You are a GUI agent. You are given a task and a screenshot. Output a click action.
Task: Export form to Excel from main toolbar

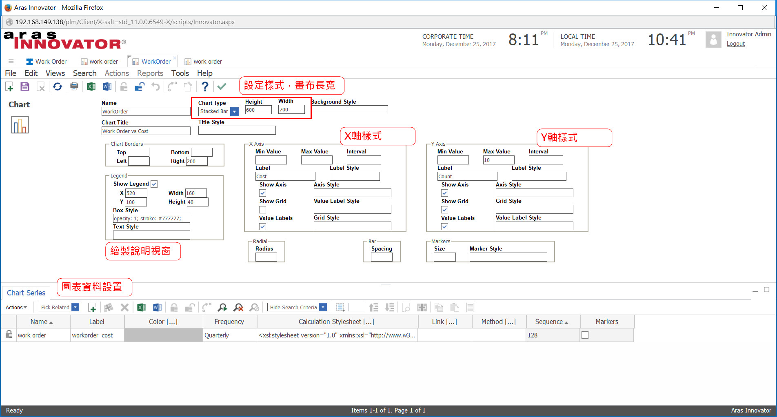click(x=91, y=87)
